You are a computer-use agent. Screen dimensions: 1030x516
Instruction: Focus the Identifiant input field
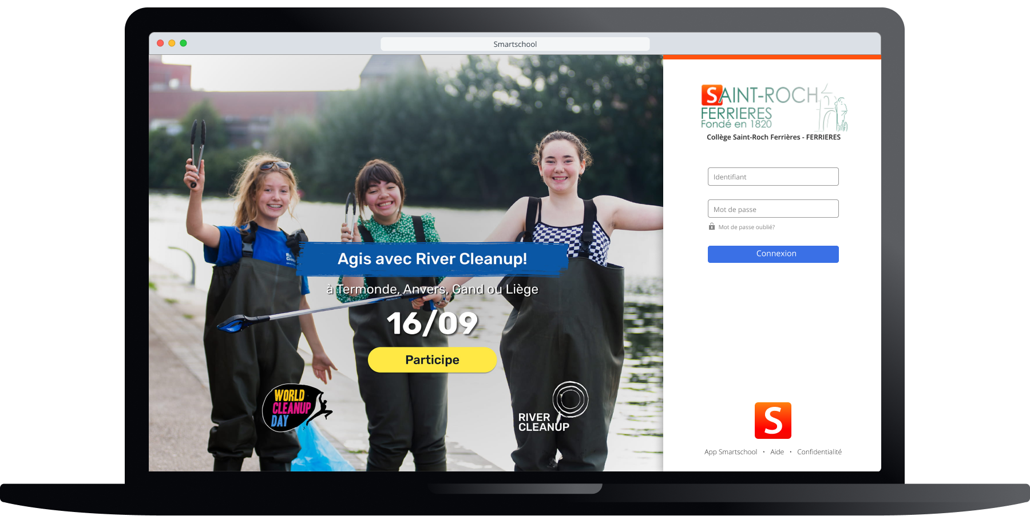(x=772, y=177)
